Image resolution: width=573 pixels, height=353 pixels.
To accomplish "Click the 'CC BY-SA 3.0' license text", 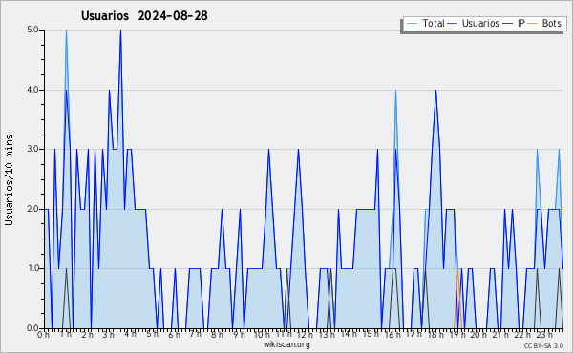I will coord(543,346).
